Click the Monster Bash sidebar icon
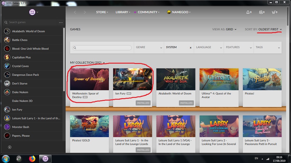Image resolution: width=291 pixels, height=163 pixels. pyautogui.click(x=7, y=127)
